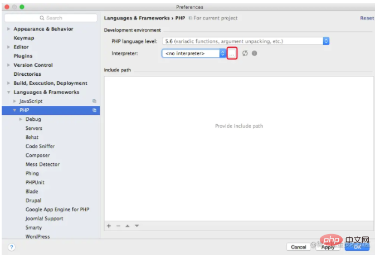This screenshot has width=375, height=258.
Task: Expand the Version Control section
Action: (8, 65)
